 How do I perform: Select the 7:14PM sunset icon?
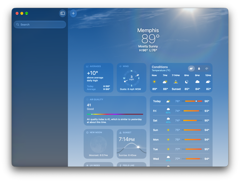point(176,82)
